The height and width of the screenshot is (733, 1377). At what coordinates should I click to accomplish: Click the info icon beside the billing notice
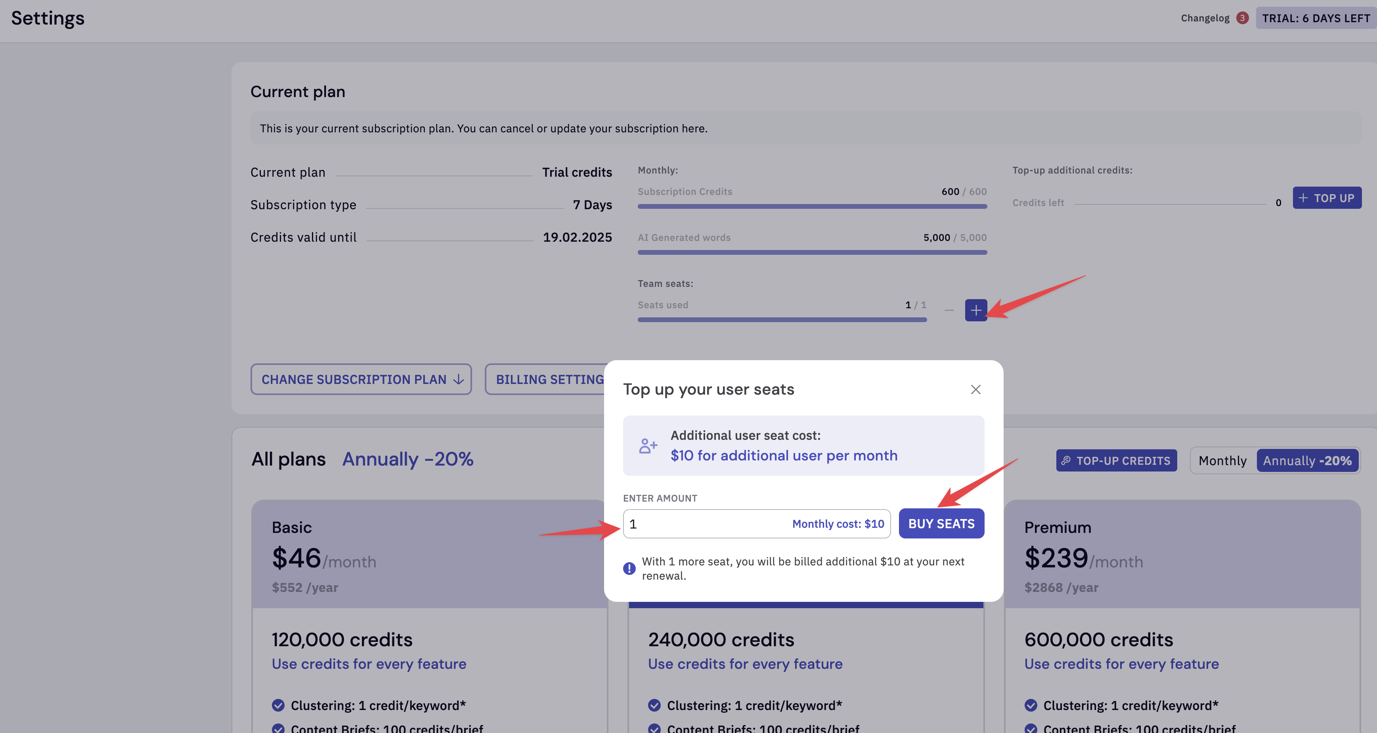(629, 569)
